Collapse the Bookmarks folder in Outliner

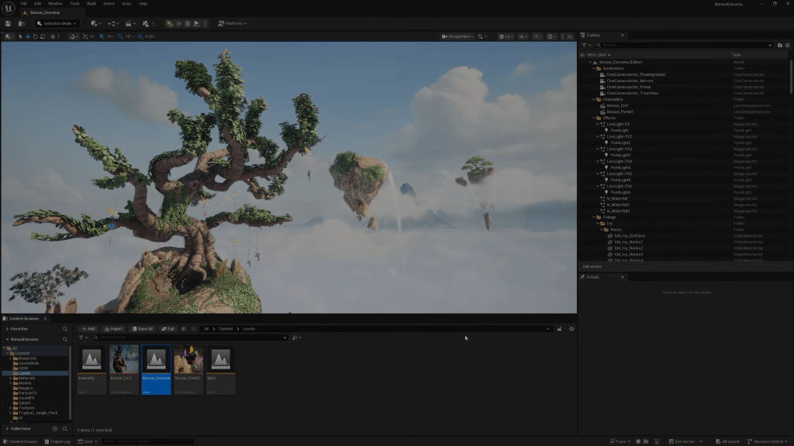click(595, 68)
